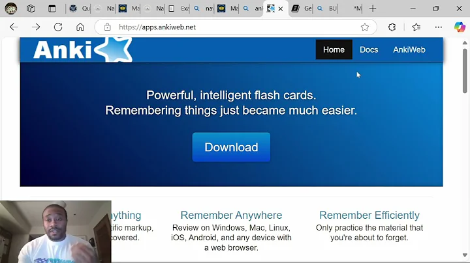Screen dimensions: 470x263
Task: Click the webcam video overlay
Action: coord(55,232)
